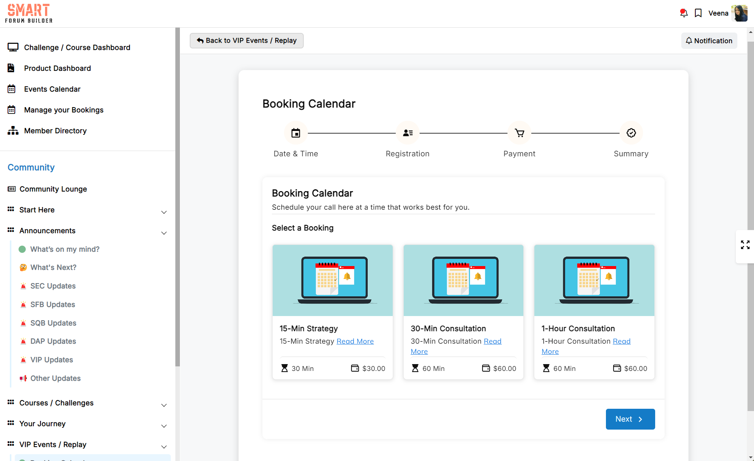This screenshot has height=461, width=754.
Task: Collapse the Announcements section
Action: [x=164, y=233]
